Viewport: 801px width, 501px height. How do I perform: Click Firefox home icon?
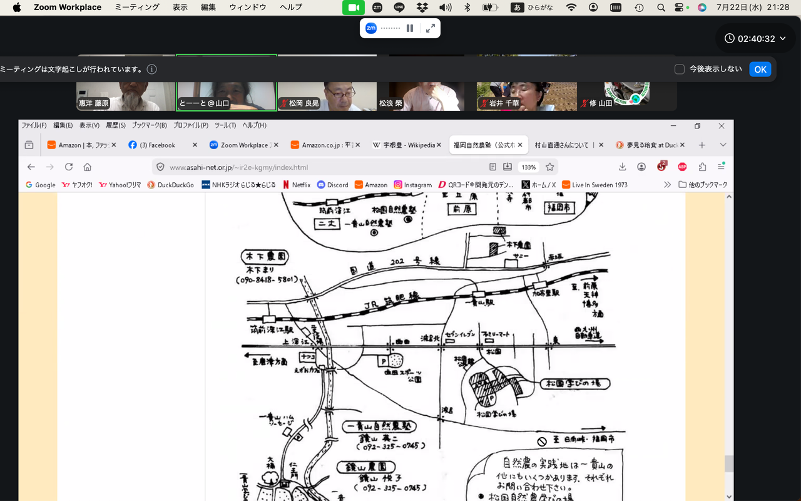[x=88, y=167]
